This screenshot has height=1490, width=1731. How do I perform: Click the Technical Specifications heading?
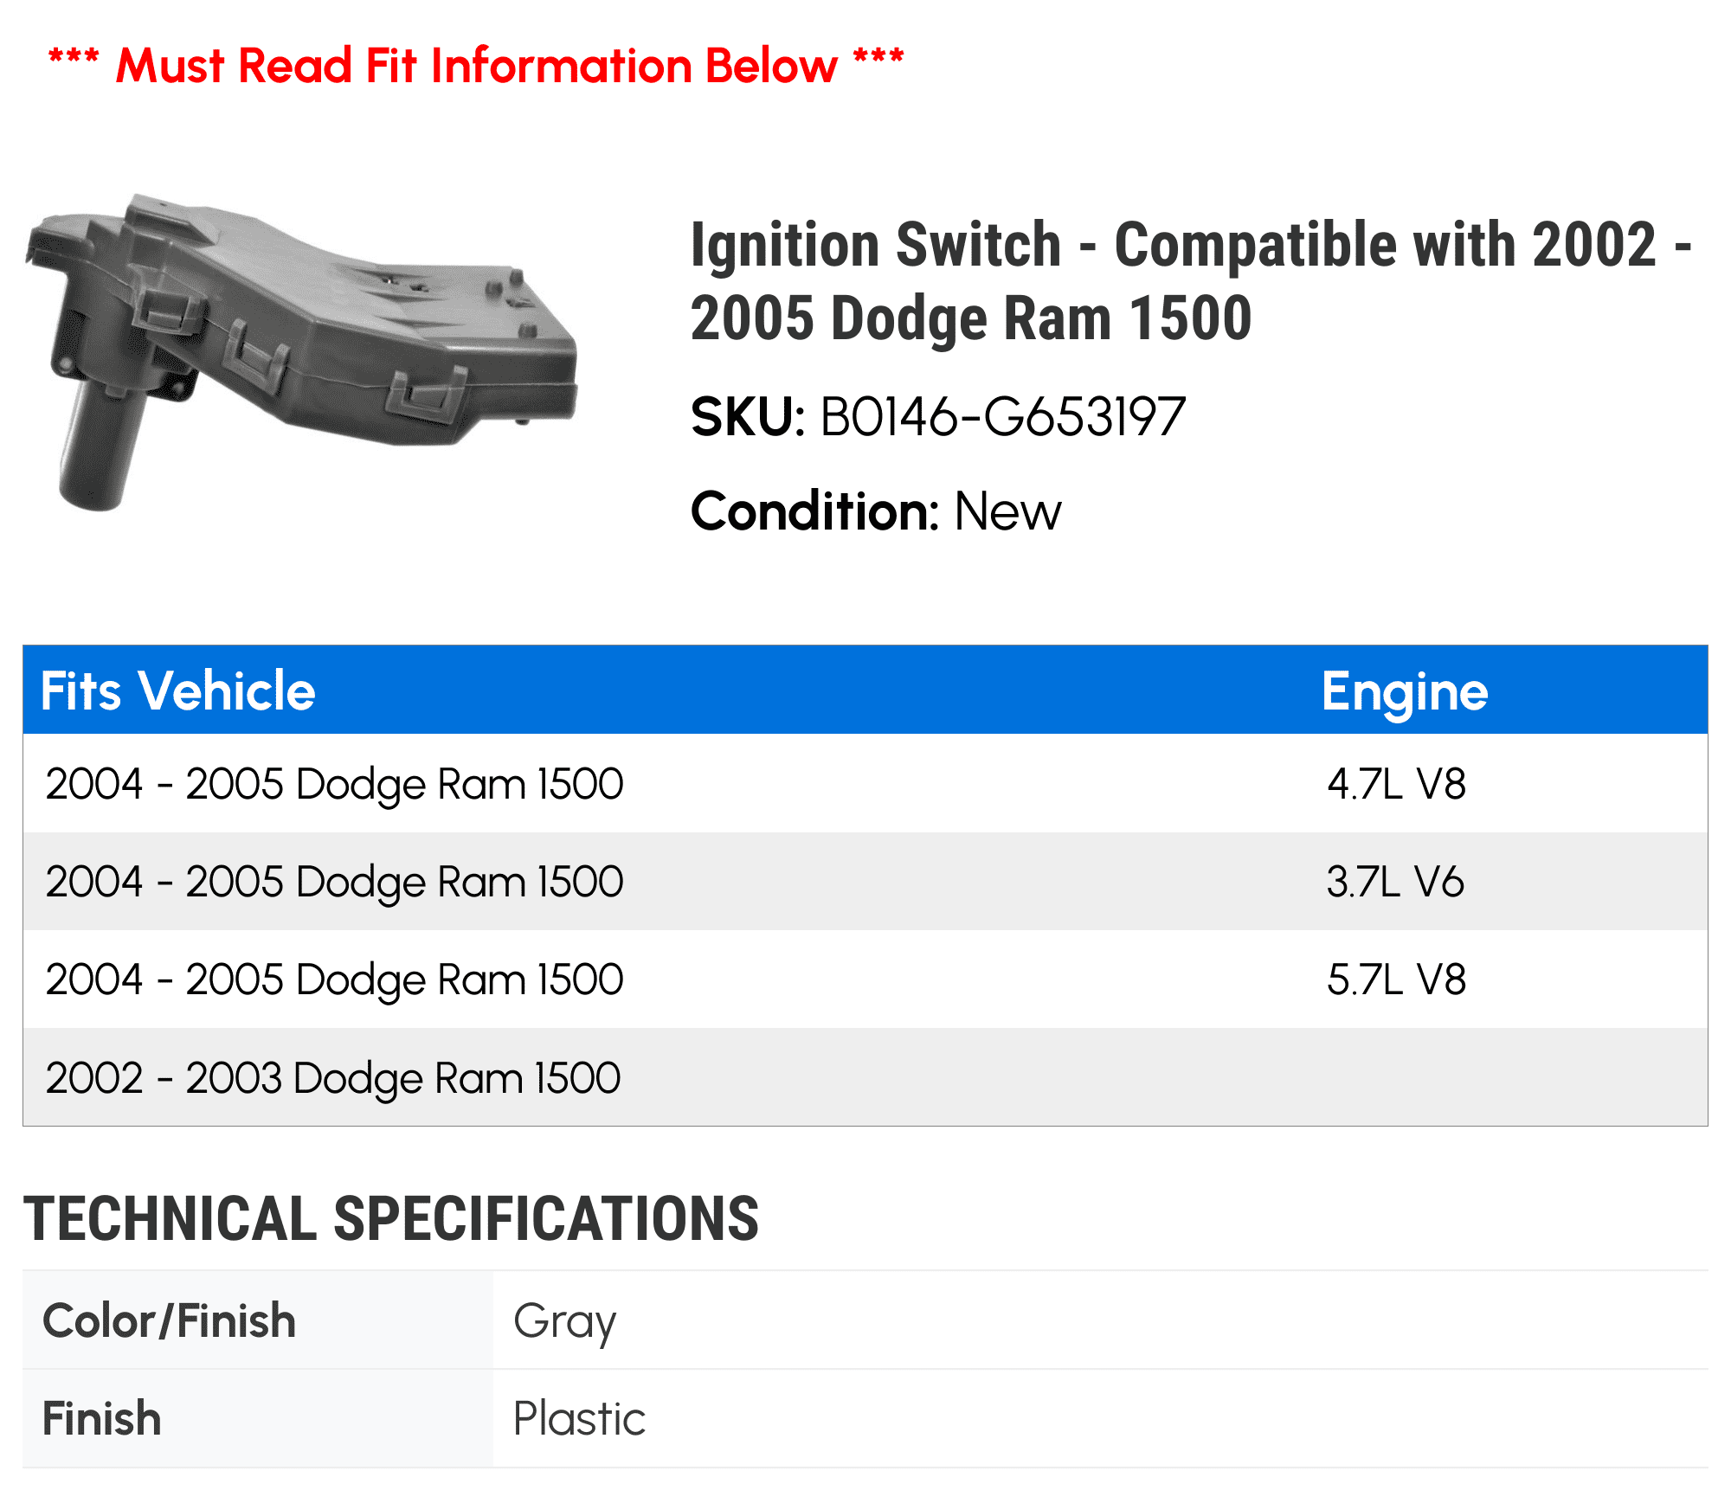[391, 1219]
